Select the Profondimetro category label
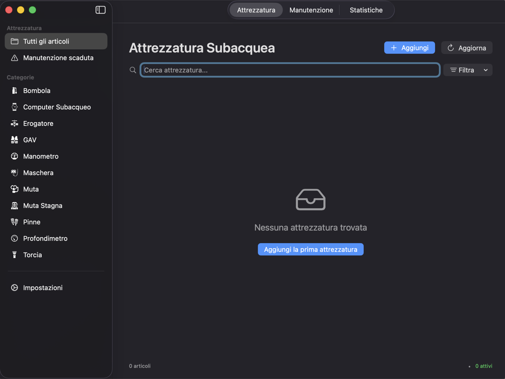Viewport: 505px width, 379px height. pos(45,239)
